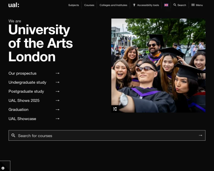214x171 pixels.
Task: Click the 'We are' text
Action: tap(15, 21)
